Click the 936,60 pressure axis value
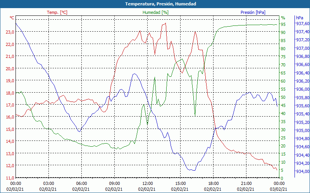310x193 pixels. pos(303,64)
